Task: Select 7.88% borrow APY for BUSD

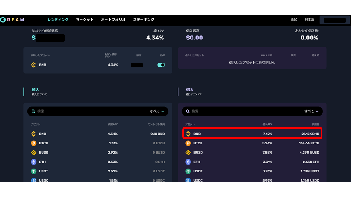Action: pos(267,152)
